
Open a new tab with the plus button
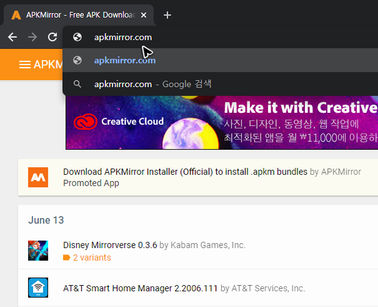[167, 15]
